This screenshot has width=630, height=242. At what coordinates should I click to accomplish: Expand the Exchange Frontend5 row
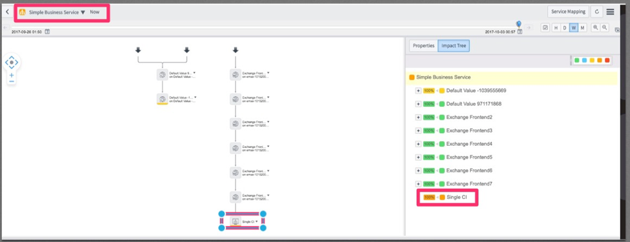pos(418,157)
